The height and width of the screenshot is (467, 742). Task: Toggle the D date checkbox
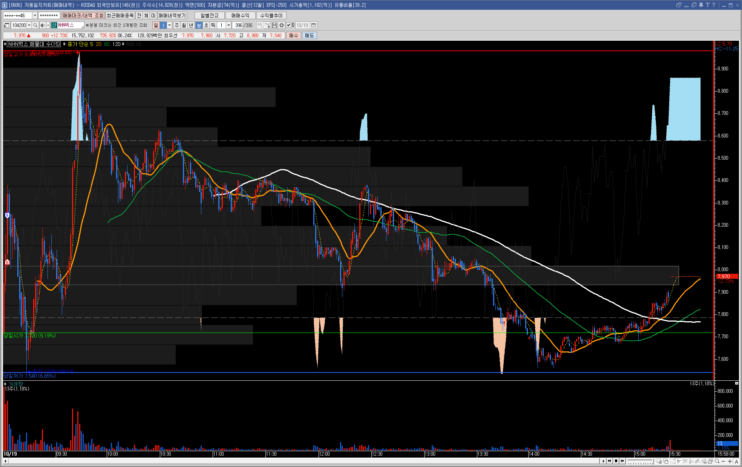(289, 25)
